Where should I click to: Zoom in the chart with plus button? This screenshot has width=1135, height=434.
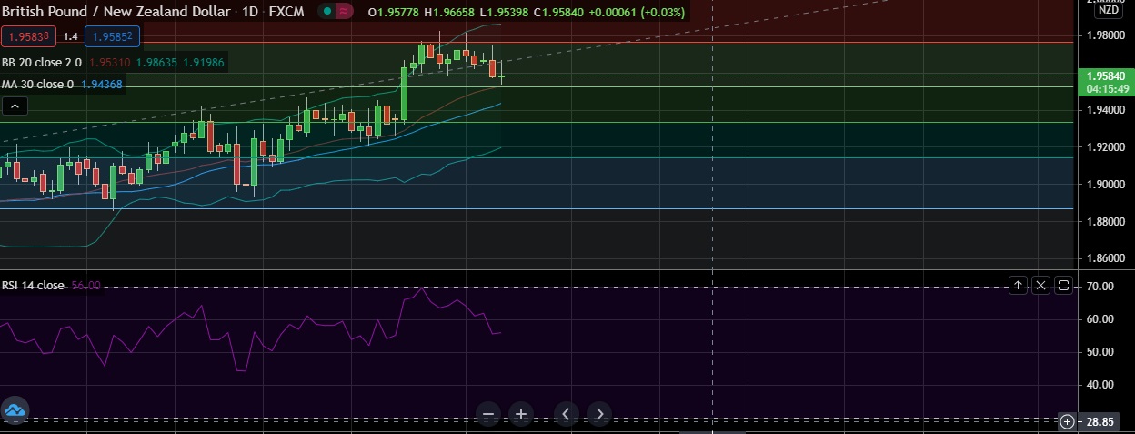pos(521,414)
